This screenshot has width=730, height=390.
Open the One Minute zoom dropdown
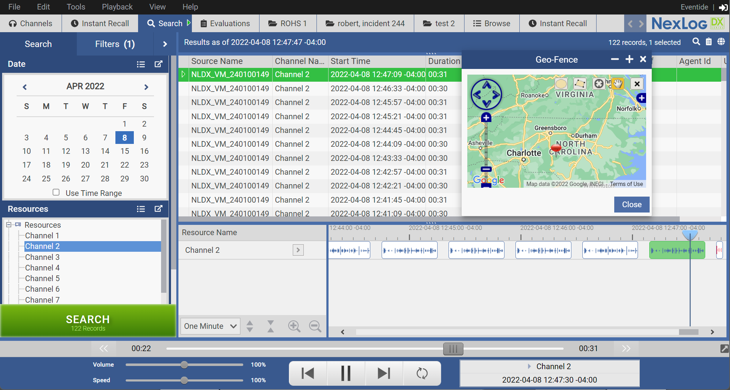210,326
